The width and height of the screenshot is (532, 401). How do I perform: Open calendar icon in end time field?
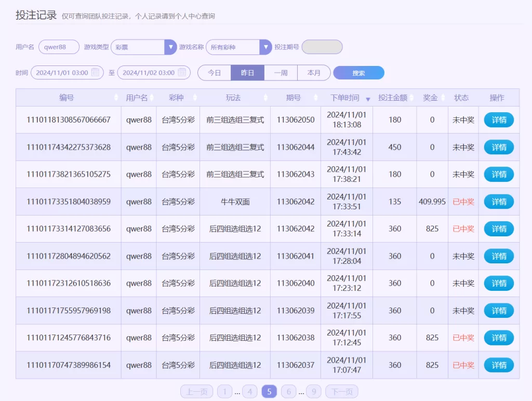(x=182, y=72)
